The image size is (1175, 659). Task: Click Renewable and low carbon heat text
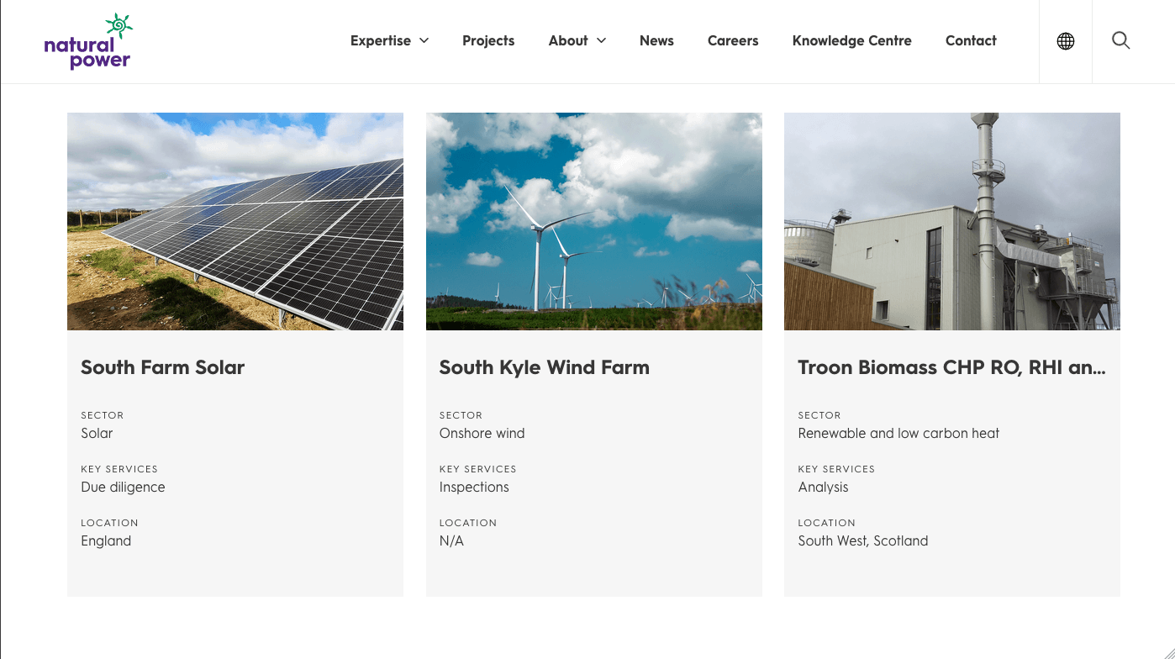898,433
